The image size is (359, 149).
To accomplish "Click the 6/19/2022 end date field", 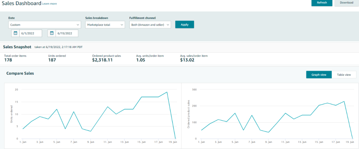I will click(x=67, y=33).
